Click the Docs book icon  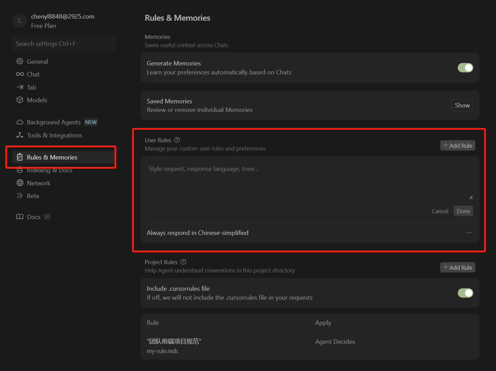(x=20, y=217)
